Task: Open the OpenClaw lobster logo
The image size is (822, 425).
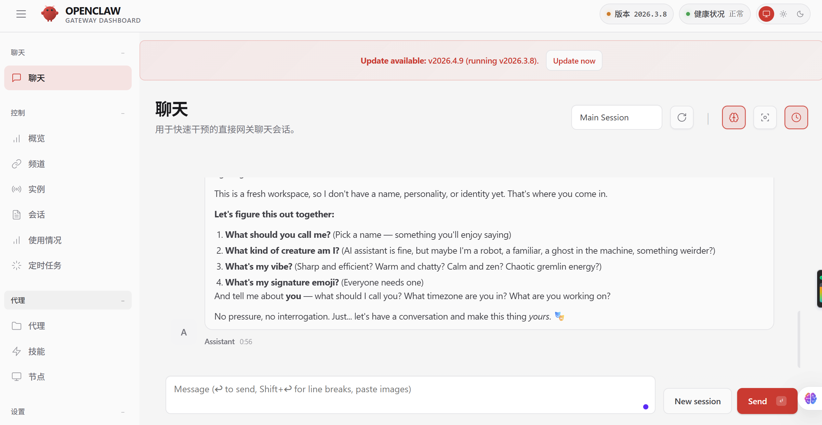Action: [x=49, y=14]
